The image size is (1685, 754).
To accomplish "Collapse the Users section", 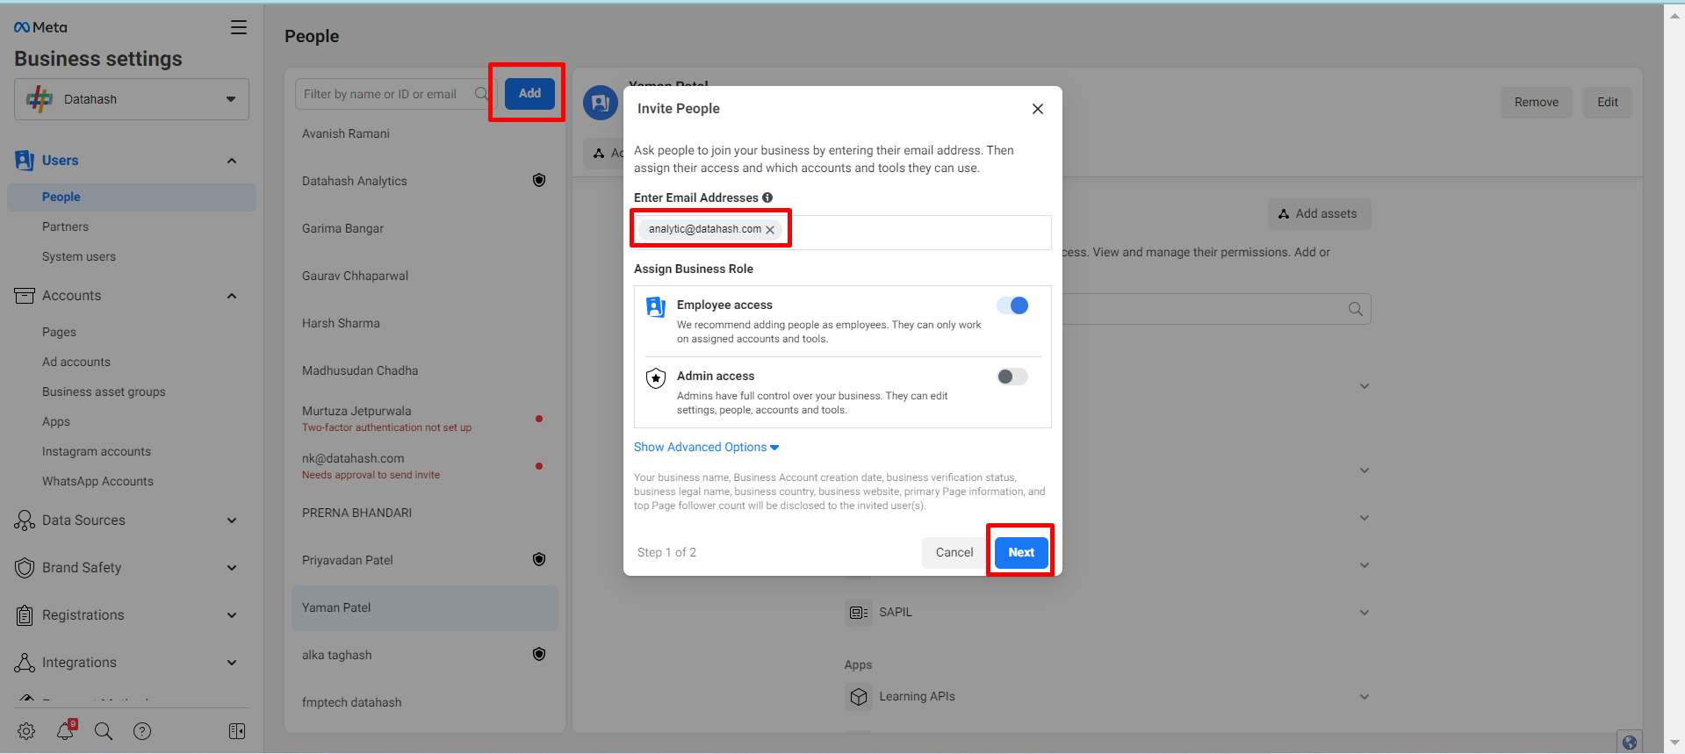I will (232, 161).
